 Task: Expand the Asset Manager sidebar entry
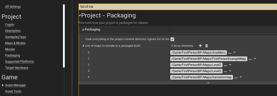click(3, 85)
